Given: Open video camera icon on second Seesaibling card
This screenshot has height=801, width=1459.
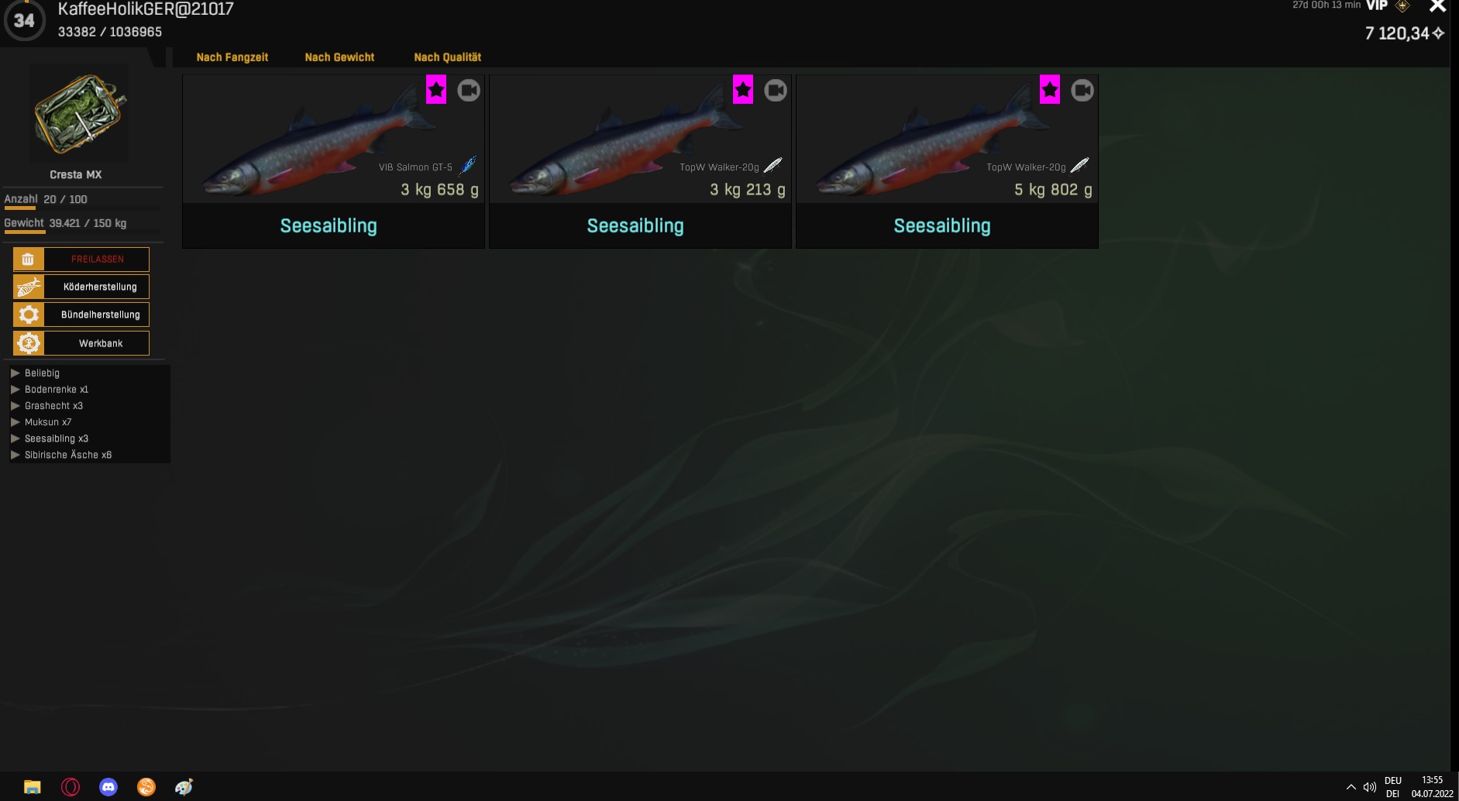Looking at the screenshot, I should point(776,91).
